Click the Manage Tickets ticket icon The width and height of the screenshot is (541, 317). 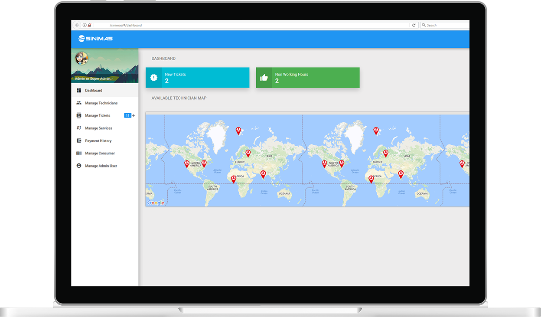click(79, 115)
